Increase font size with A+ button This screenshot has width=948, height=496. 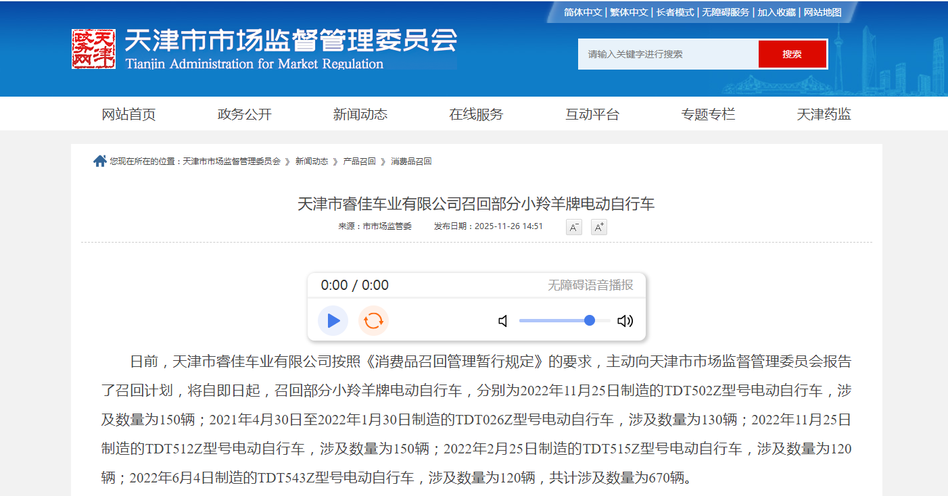(599, 227)
